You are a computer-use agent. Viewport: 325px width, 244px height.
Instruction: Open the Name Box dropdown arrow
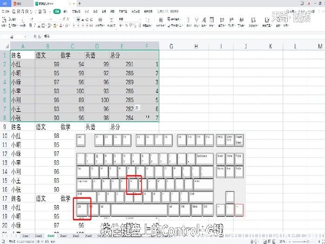(25, 37)
